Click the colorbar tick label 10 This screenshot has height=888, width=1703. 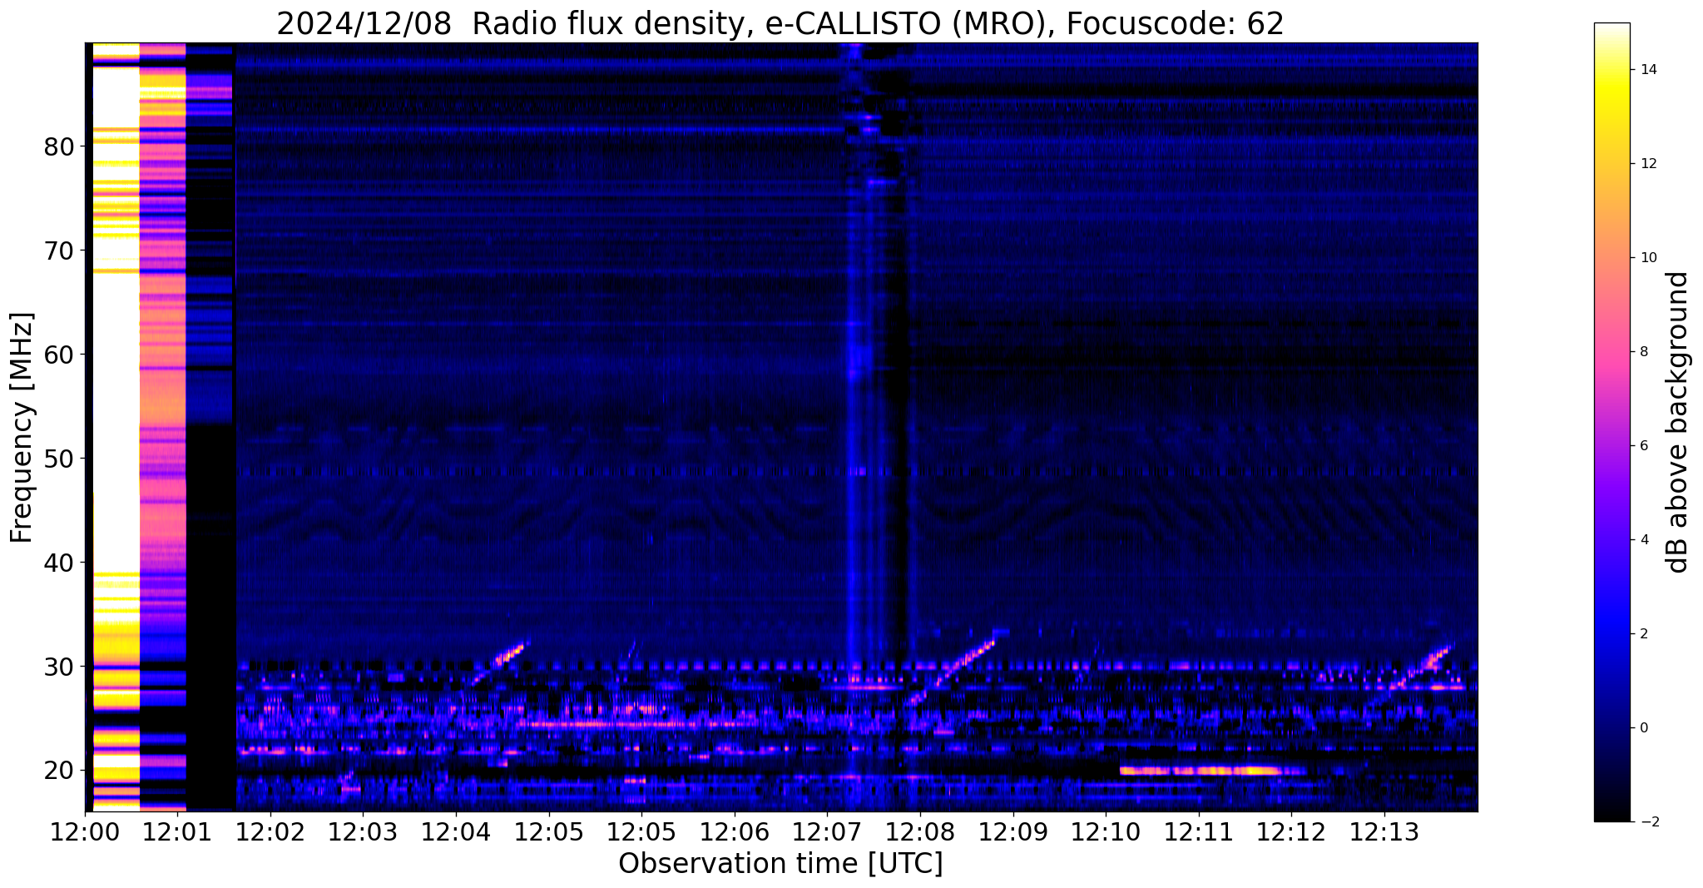point(1648,258)
